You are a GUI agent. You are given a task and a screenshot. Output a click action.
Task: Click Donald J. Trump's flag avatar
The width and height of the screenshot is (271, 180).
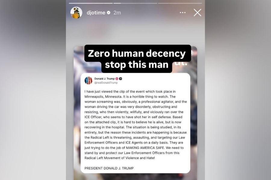[x=88, y=80]
